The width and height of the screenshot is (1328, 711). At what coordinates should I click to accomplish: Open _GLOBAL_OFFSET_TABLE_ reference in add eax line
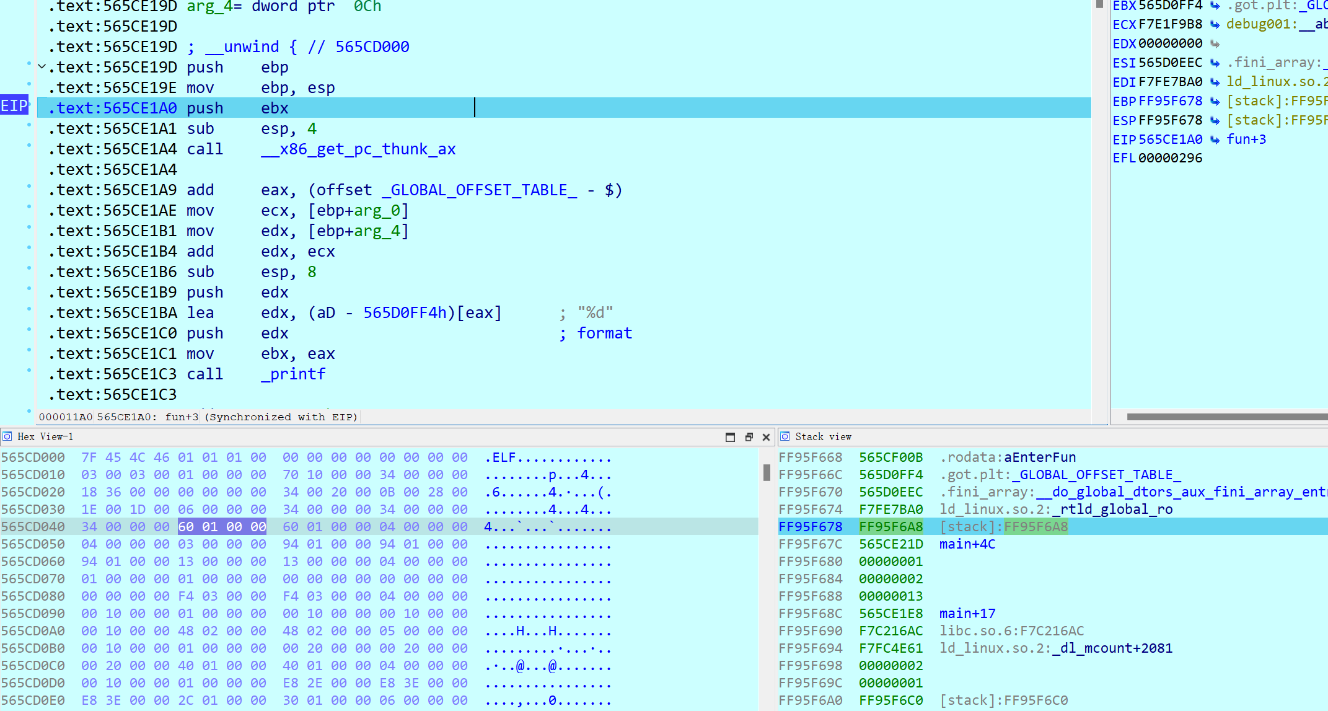coord(479,190)
